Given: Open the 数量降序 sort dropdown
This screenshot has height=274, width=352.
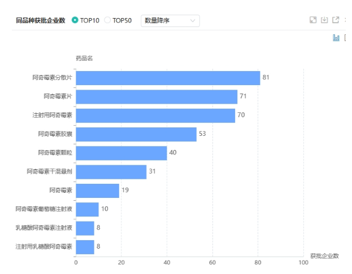Looking at the screenshot, I should coord(170,21).
